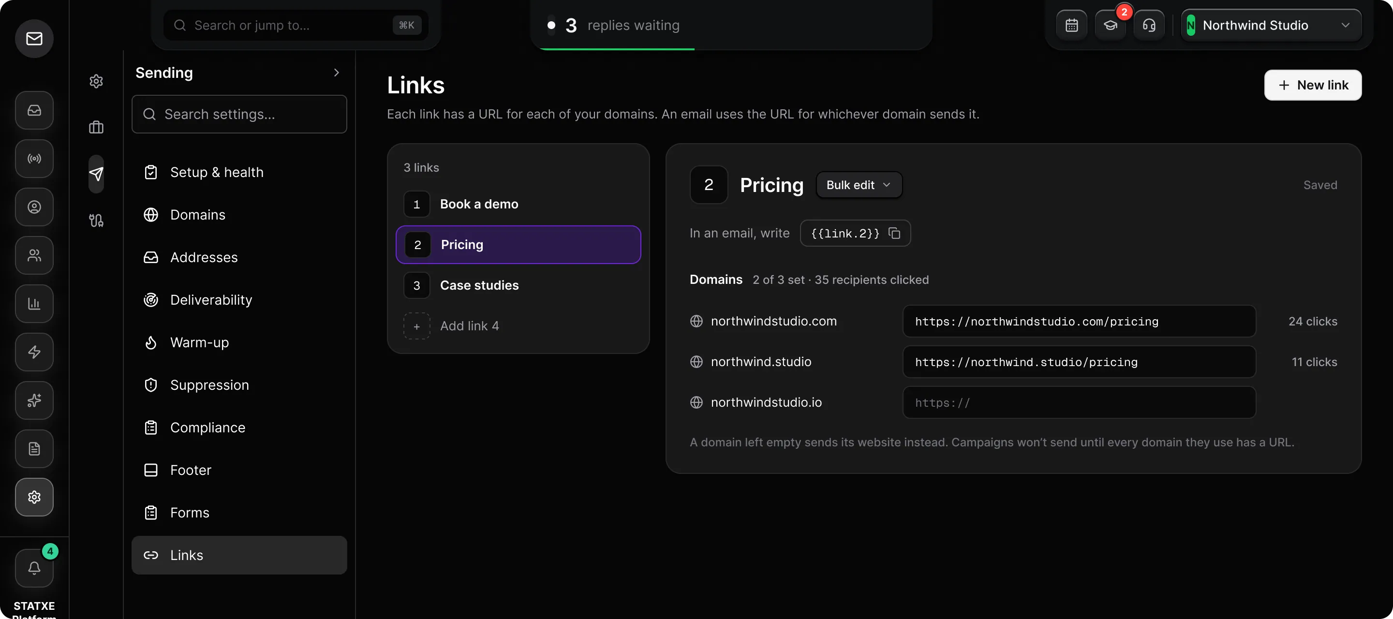
Task: Open the notifications bell with badge 4
Action: tap(34, 568)
